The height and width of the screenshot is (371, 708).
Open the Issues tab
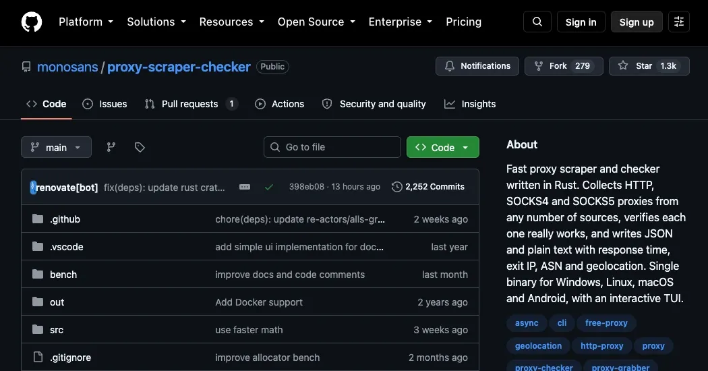pyautogui.click(x=105, y=104)
